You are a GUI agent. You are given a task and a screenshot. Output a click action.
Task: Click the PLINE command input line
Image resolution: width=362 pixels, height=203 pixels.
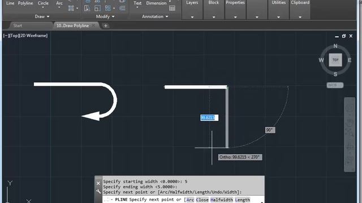click(x=183, y=200)
